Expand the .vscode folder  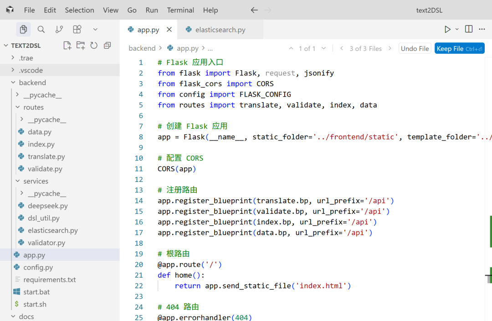[x=31, y=70]
